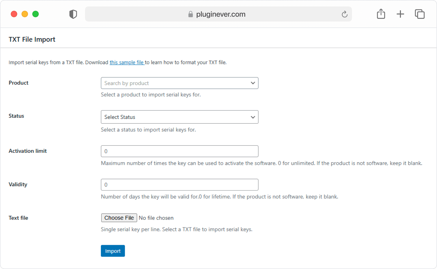The height and width of the screenshot is (269, 437).
Task: Click the green fullscreen window button
Action: (x=36, y=14)
